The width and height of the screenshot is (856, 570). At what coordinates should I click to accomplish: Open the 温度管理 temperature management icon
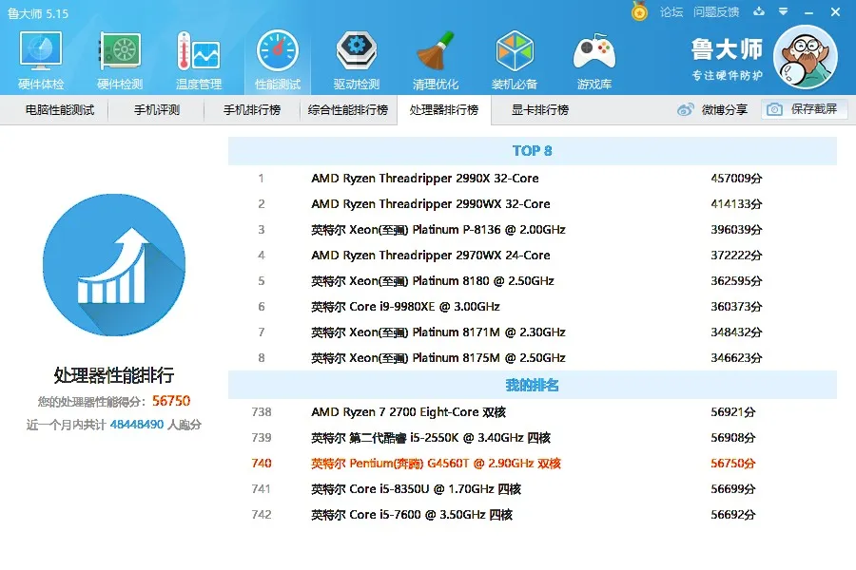(x=198, y=59)
